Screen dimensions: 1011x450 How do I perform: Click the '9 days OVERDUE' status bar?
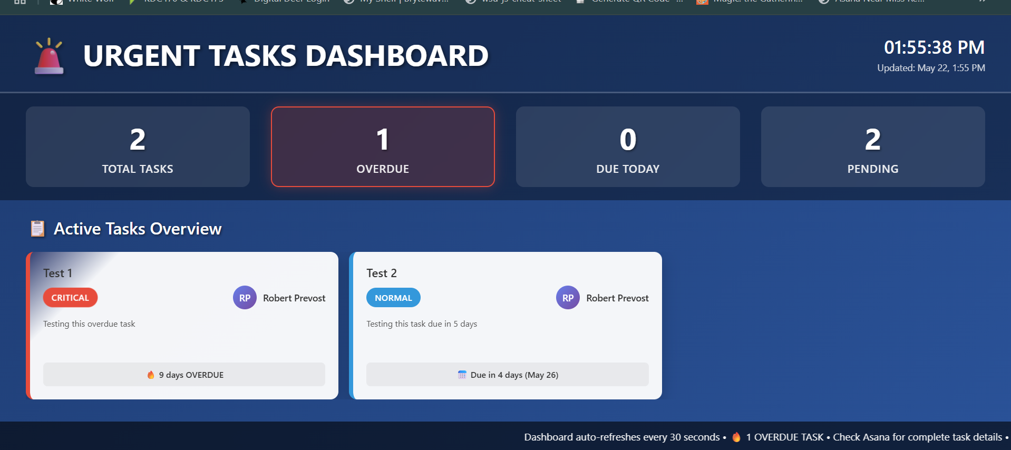tap(184, 374)
